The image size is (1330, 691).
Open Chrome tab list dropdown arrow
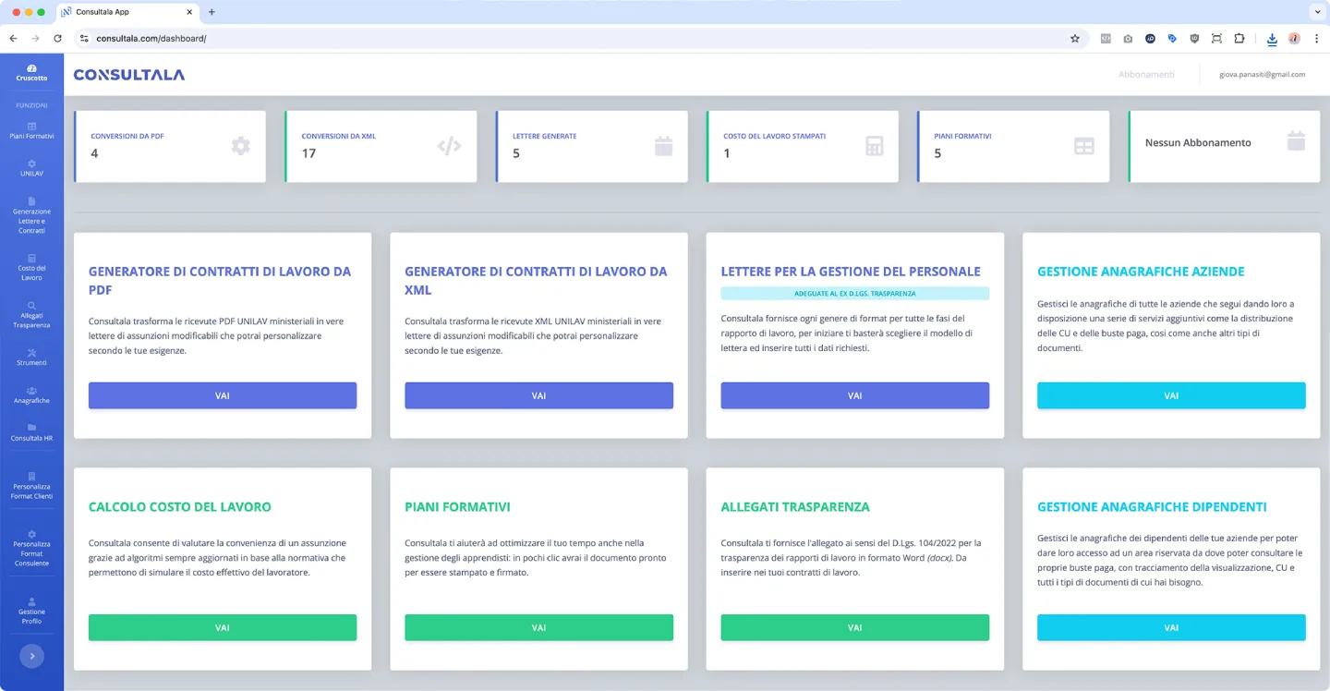tap(1316, 12)
